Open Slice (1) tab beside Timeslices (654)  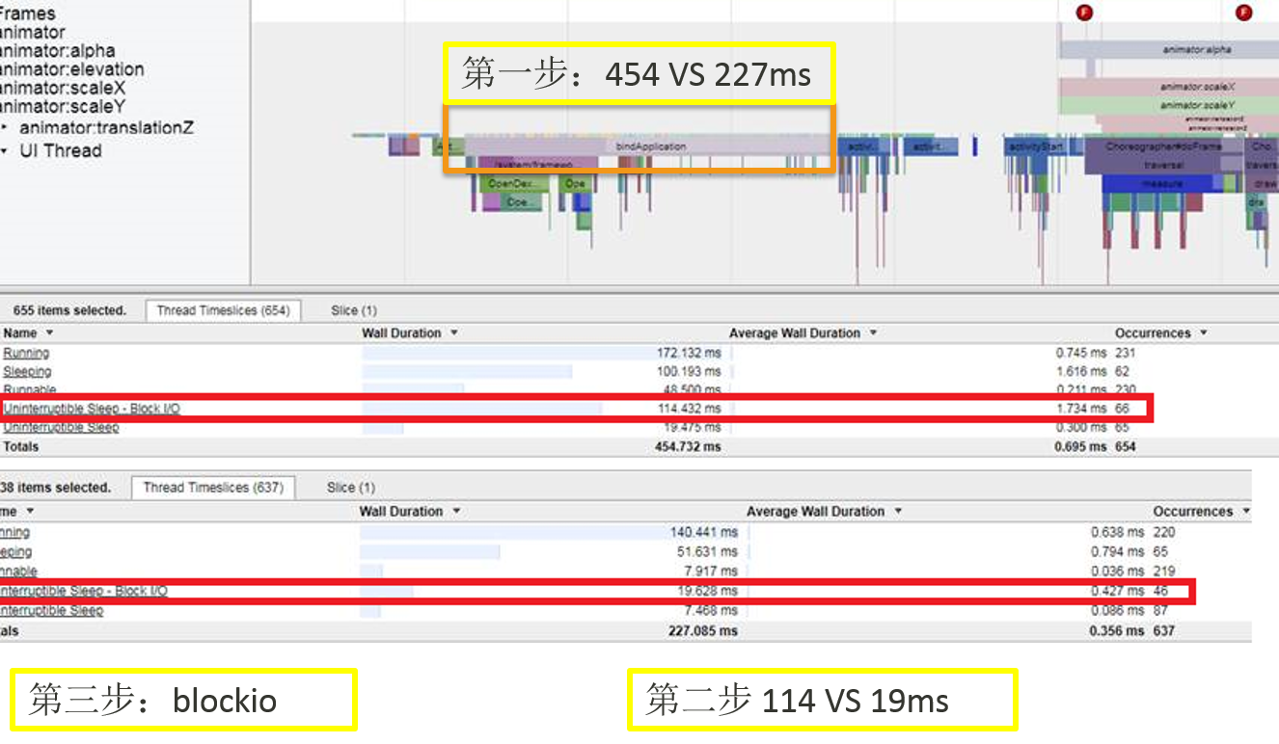click(353, 310)
